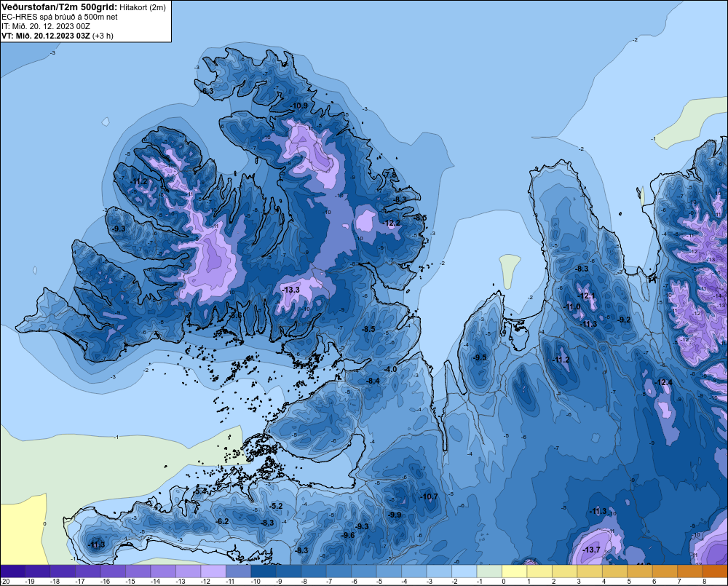This screenshot has width=728, height=586.
Task: Click the -9.2 temperature value on the map
Action: [625, 320]
